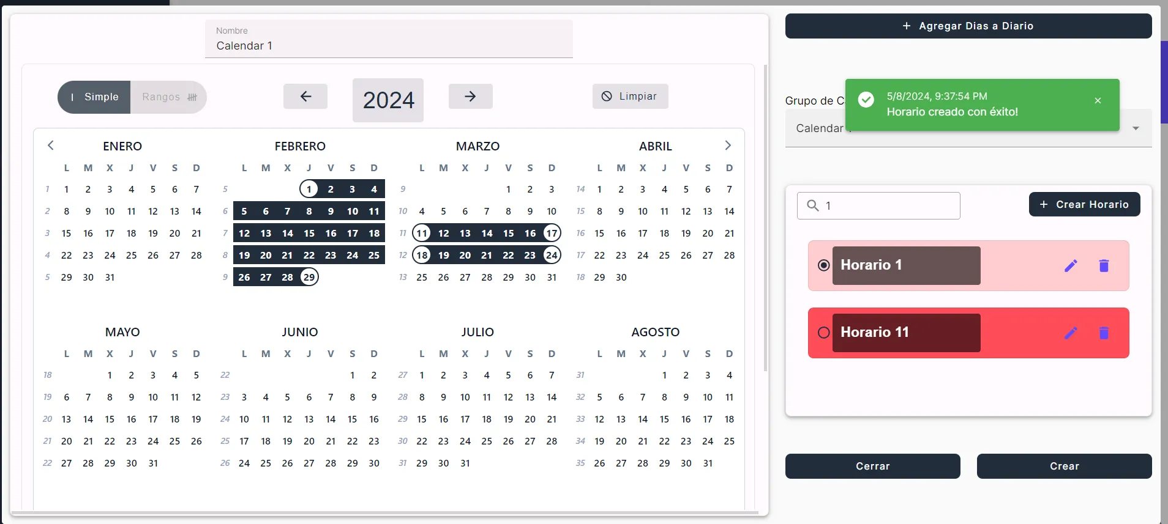Show next months with right chevron

click(728, 146)
